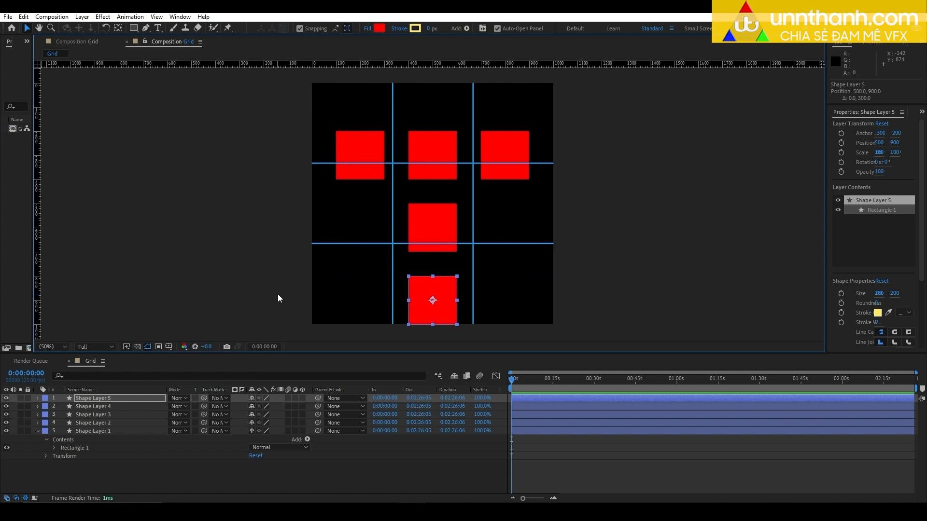Click the timeline current time 0:00:00:00 field
Image resolution: width=927 pixels, height=521 pixels.
pyautogui.click(x=26, y=373)
